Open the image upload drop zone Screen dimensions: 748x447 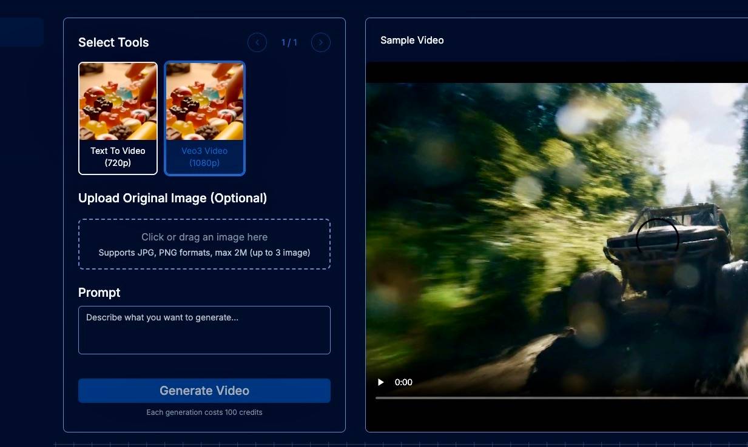pyautogui.click(x=204, y=244)
